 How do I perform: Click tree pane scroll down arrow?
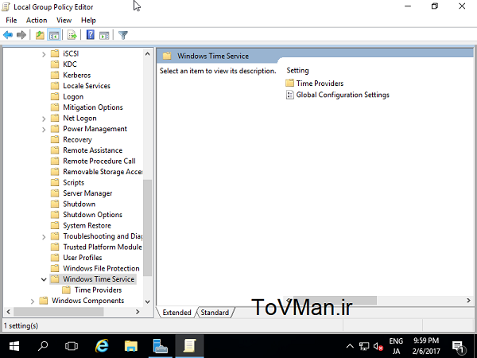pos(148,302)
